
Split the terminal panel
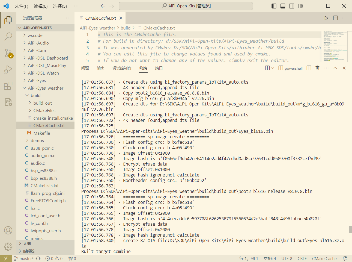pos(309,68)
